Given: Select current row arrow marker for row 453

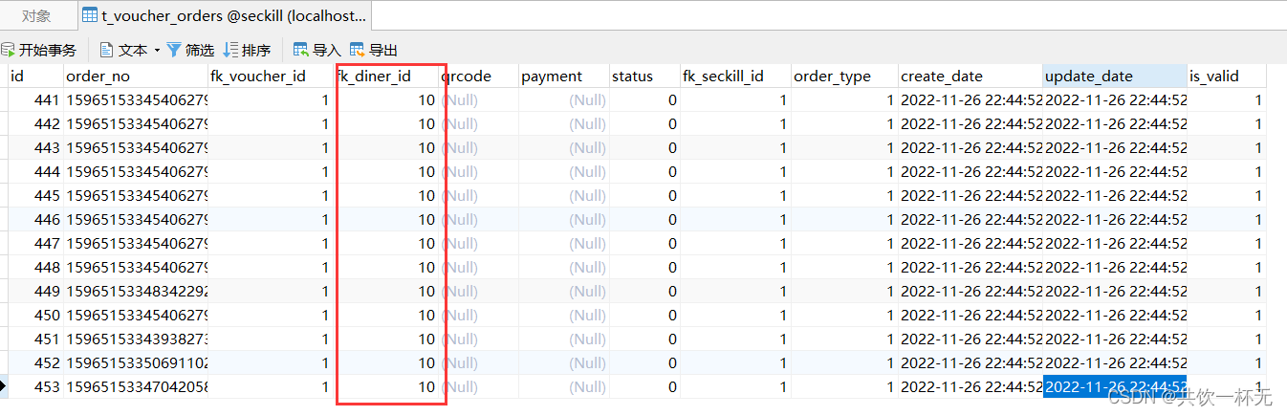Looking at the screenshot, I should [4, 387].
